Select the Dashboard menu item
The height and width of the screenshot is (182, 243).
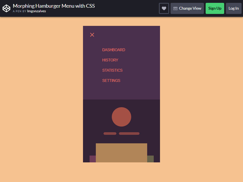pos(114,50)
